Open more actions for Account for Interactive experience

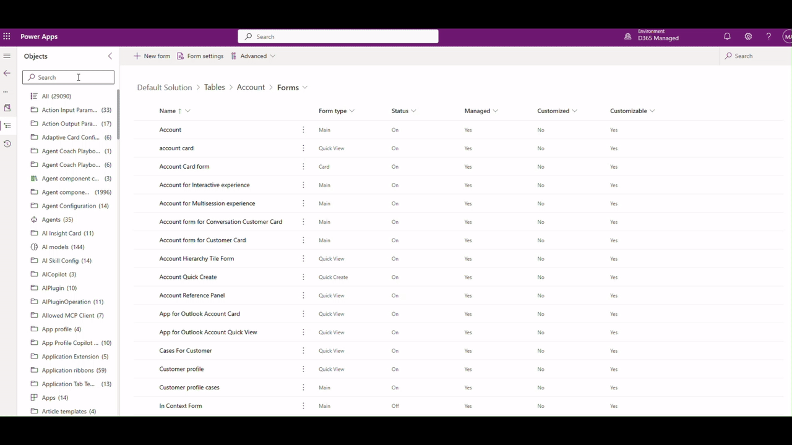click(x=303, y=185)
